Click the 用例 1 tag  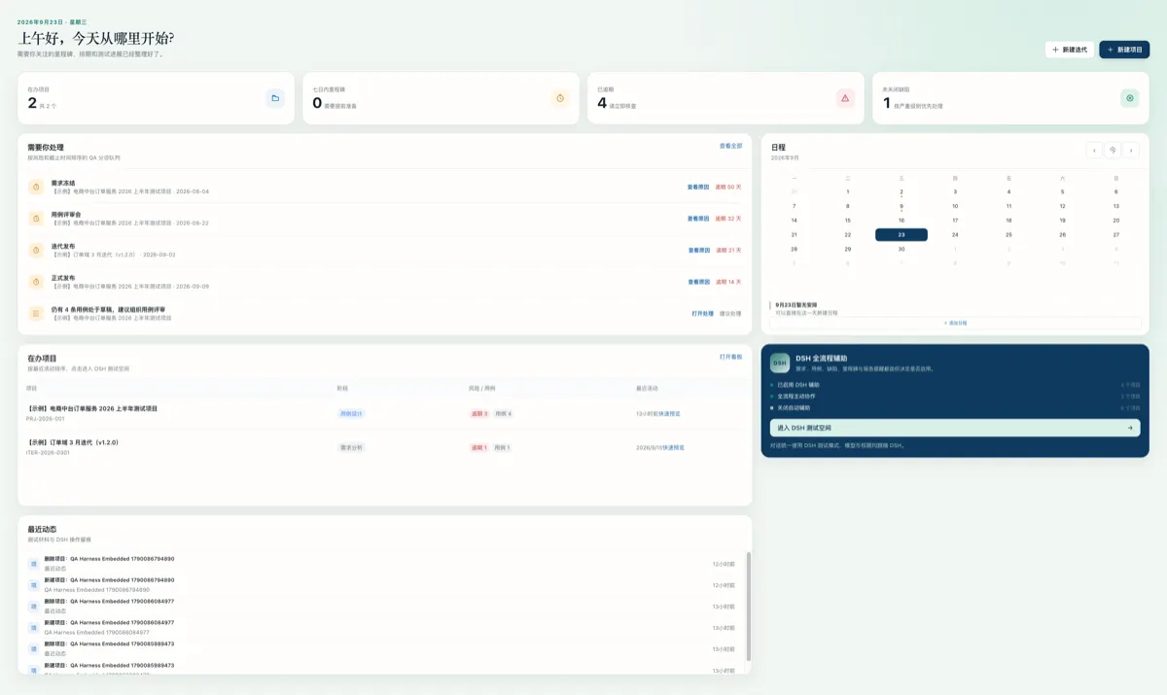pyautogui.click(x=502, y=447)
